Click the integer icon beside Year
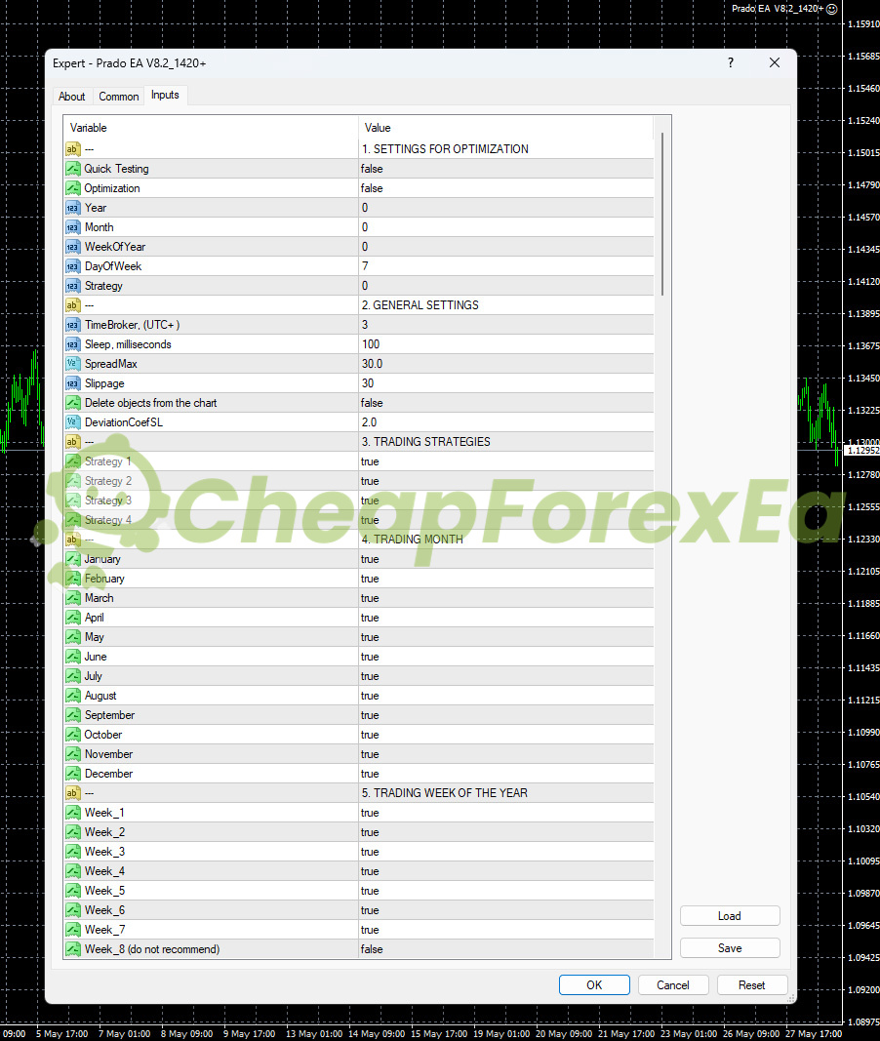This screenshot has height=1041, width=880. click(x=73, y=208)
